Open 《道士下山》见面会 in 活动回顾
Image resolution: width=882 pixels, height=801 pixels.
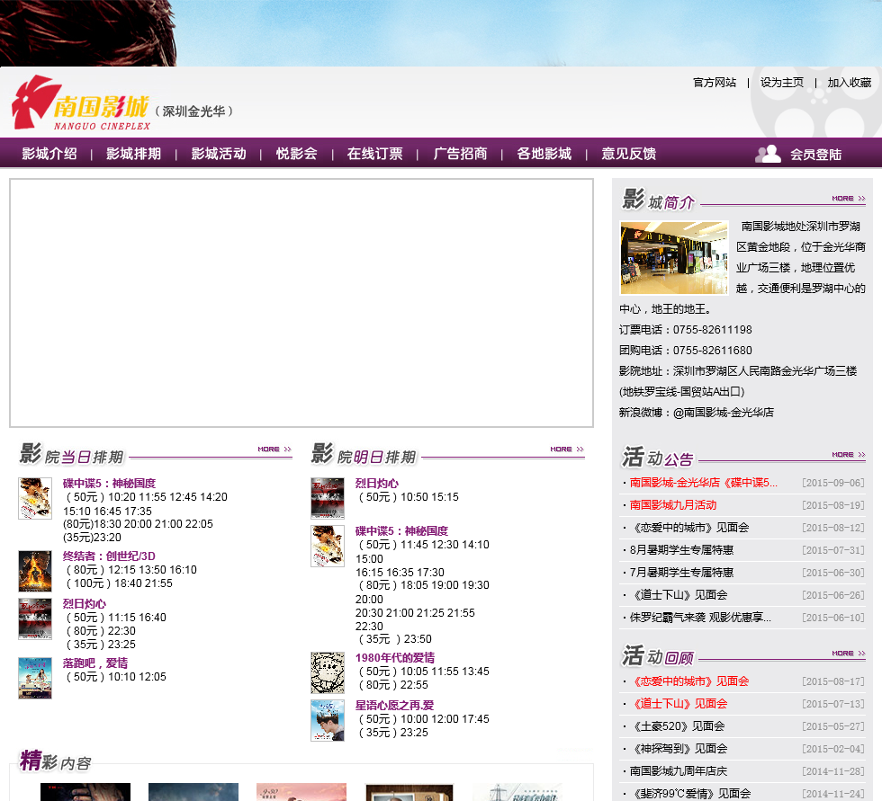click(x=679, y=704)
